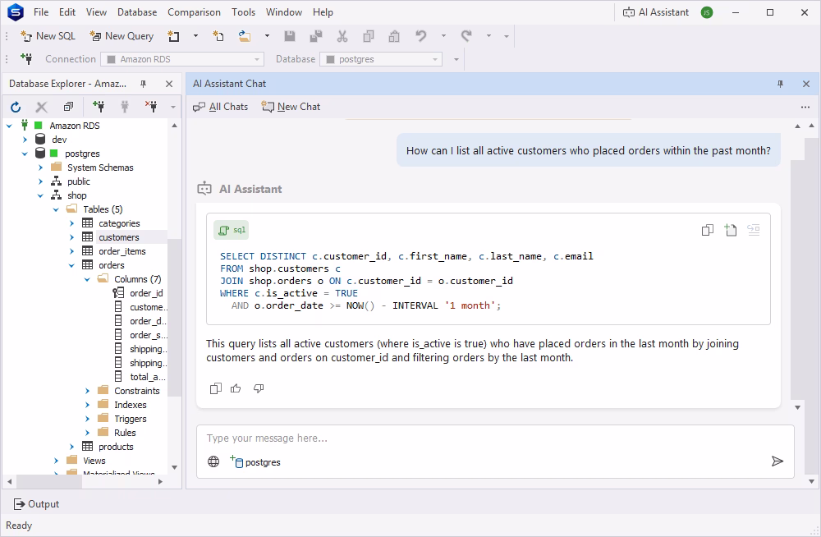Click the chat vertical scrollbar down arrow
The image size is (821, 537).
[797, 407]
